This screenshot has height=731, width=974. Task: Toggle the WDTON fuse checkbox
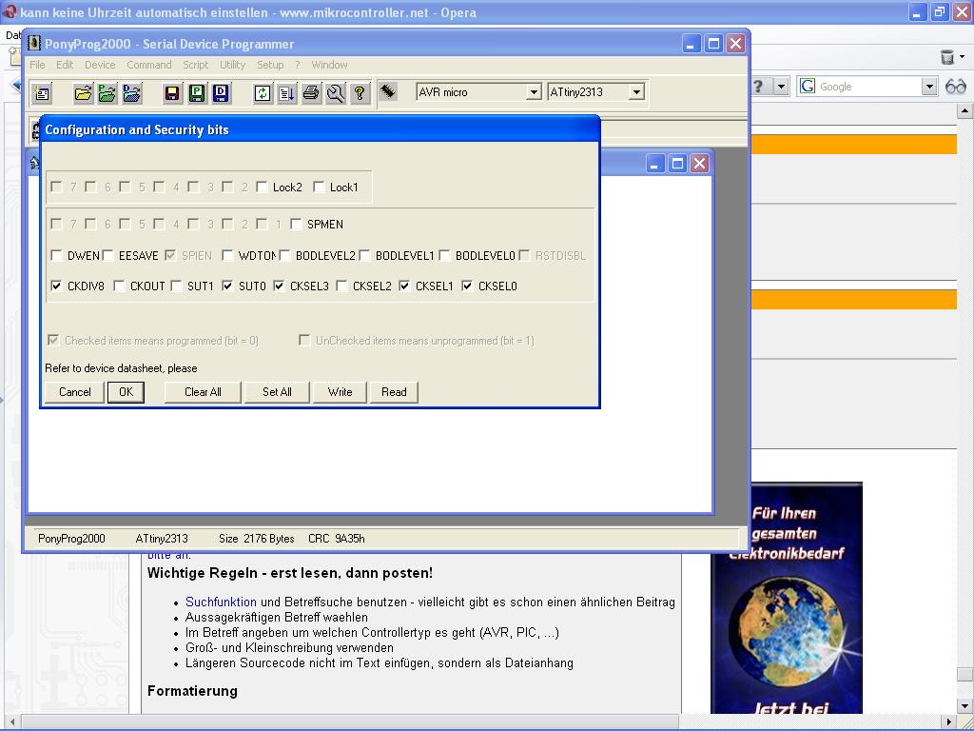click(x=227, y=255)
